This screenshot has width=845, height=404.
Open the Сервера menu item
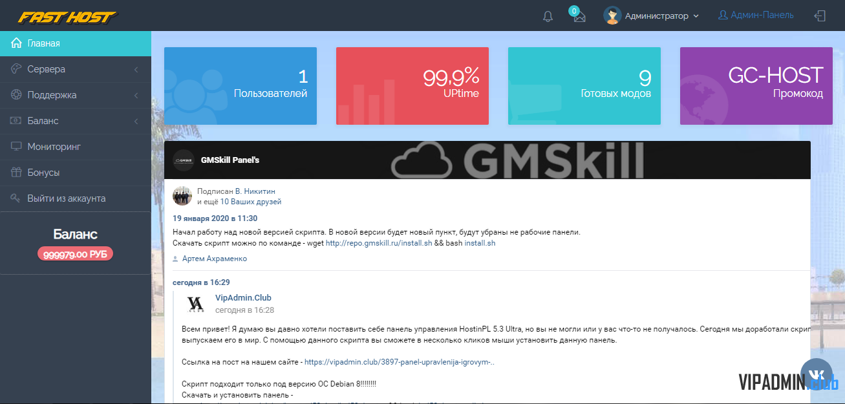click(76, 69)
